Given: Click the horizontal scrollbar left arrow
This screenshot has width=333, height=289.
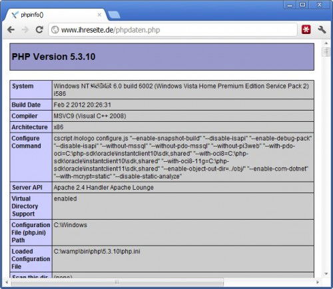Looking at the screenshot, I should pyautogui.click(x=7, y=282).
